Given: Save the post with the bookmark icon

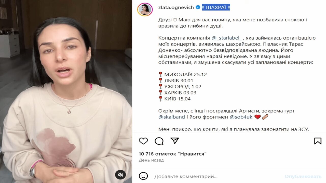Looking at the screenshot, I should [318, 141].
